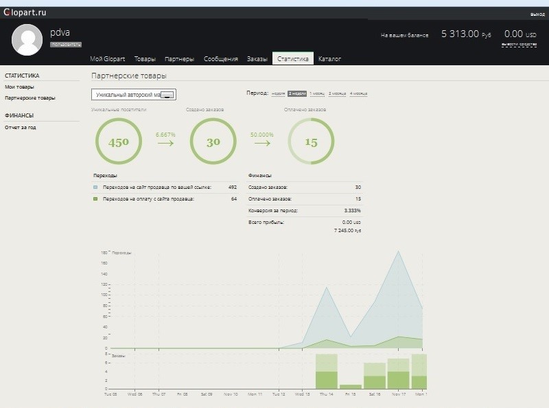Open the Статистика tab
This screenshot has width=549, height=408.
[x=292, y=59]
